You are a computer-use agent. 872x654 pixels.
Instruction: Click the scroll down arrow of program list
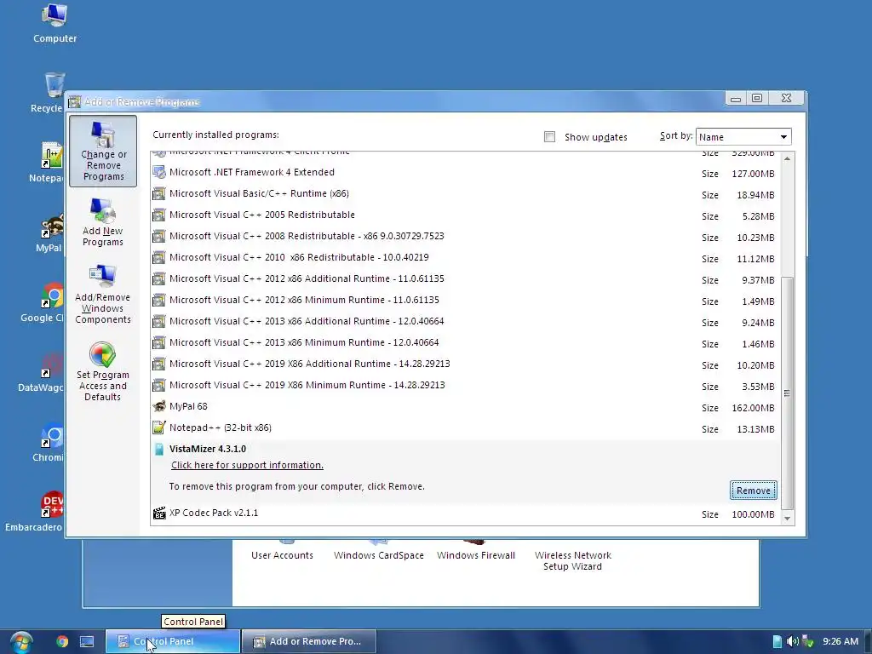[x=787, y=518]
